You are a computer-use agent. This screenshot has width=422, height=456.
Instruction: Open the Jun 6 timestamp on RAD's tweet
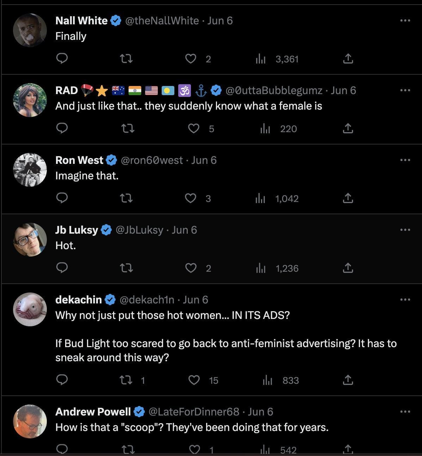tap(343, 91)
